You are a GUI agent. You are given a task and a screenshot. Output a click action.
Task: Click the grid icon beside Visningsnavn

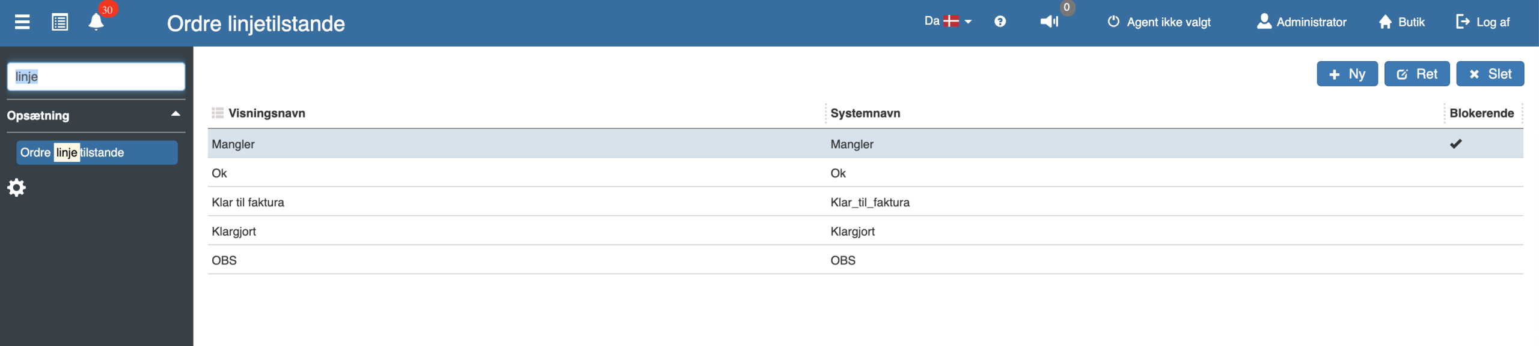(x=218, y=113)
